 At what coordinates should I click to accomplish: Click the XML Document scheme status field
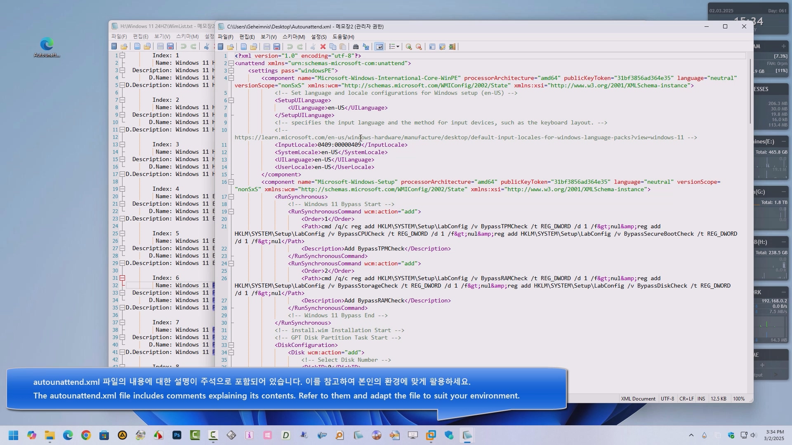(638, 399)
